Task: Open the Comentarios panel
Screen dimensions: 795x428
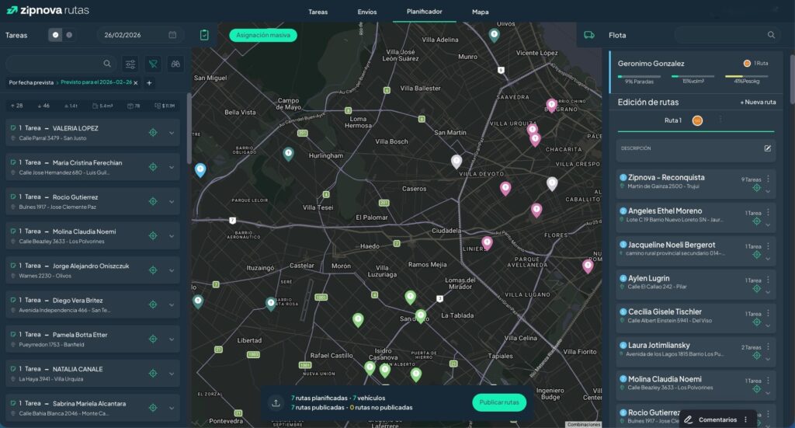Action: (717, 420)
